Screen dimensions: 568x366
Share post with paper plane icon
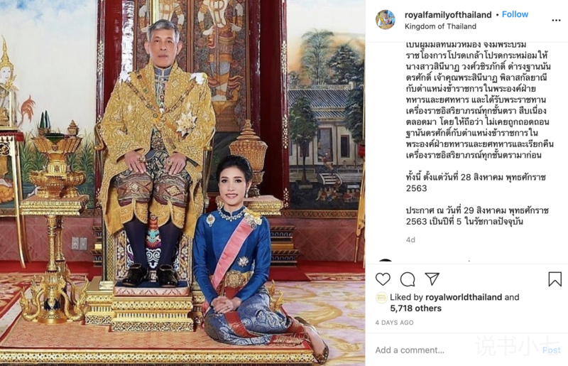[x=432, y=279]
